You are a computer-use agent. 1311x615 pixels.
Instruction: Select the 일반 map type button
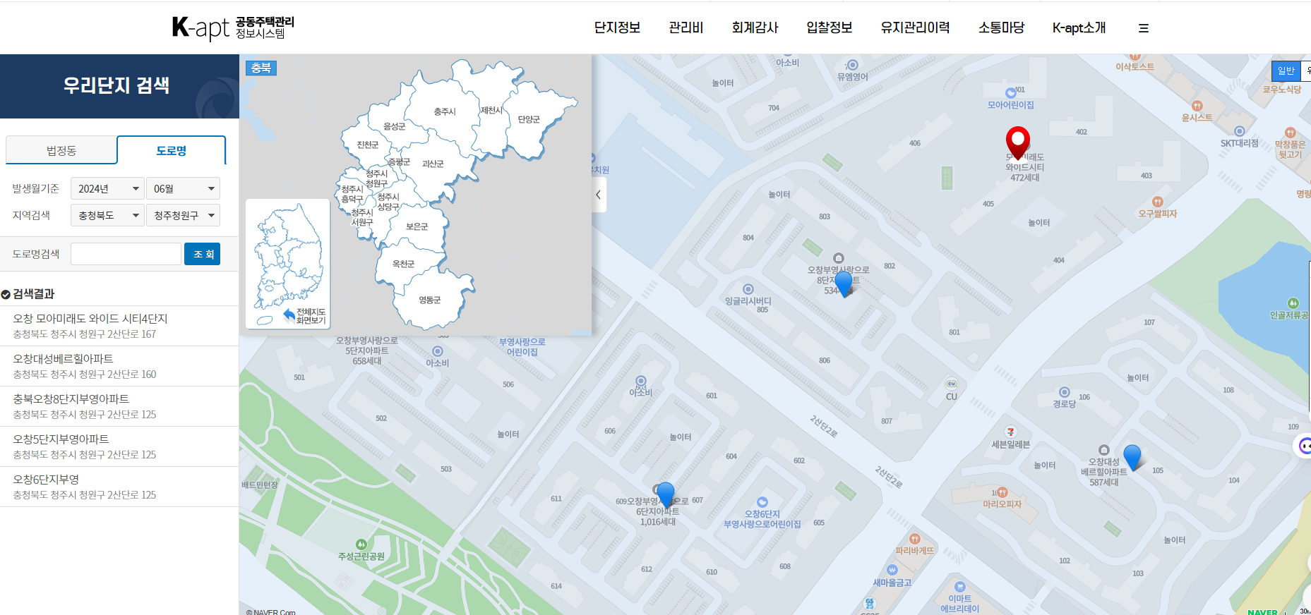1286,71
